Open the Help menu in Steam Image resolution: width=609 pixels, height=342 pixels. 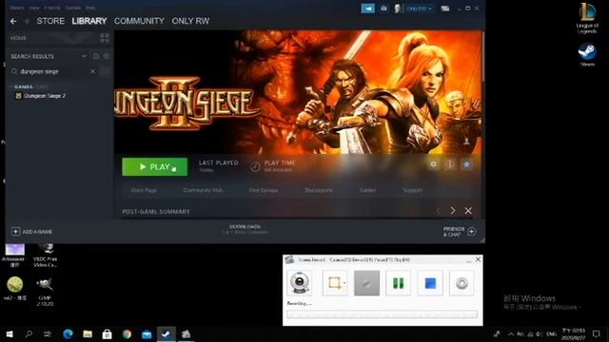(x=90, y=8)
